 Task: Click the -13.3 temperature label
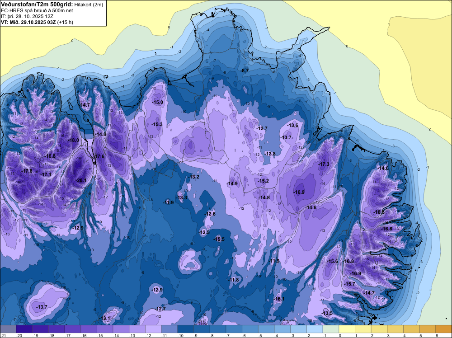(x=182, y=197)
